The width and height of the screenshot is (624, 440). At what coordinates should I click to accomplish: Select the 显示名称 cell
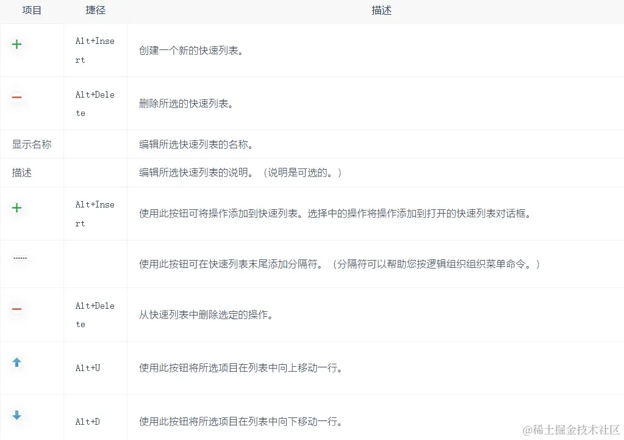tap(32, 144)
